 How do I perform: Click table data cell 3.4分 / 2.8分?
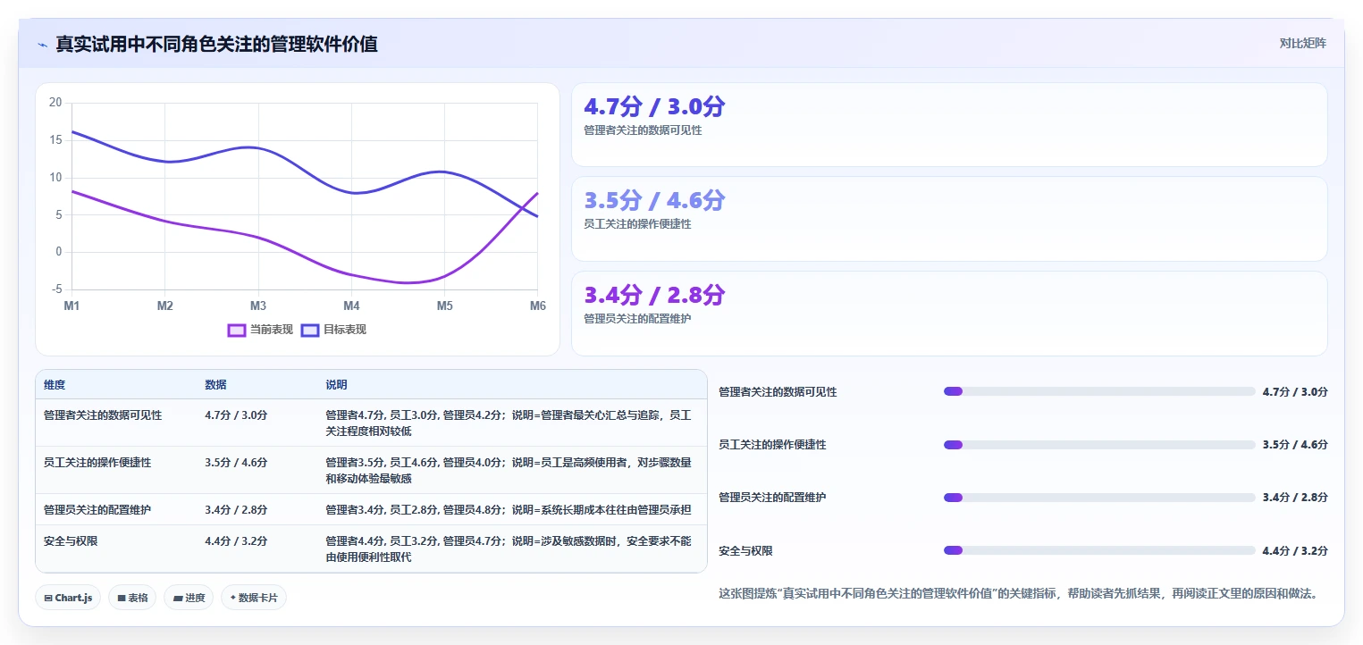pyautogui.click(x=236, y=510)
